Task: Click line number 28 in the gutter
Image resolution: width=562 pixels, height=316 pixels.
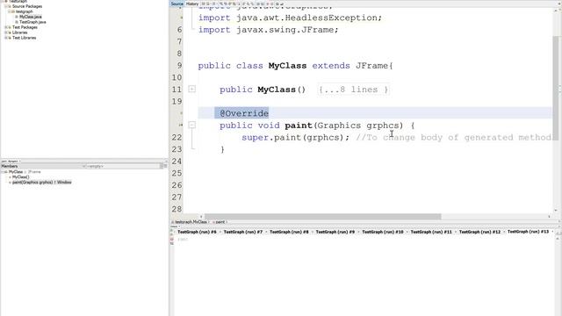Action: coord(177,209)
